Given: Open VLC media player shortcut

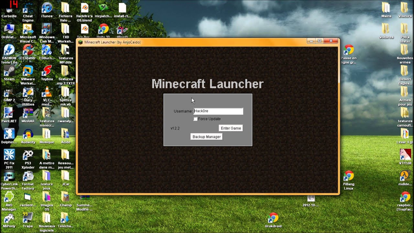Looking at the screenshot, I should click(x=47, y=96).
